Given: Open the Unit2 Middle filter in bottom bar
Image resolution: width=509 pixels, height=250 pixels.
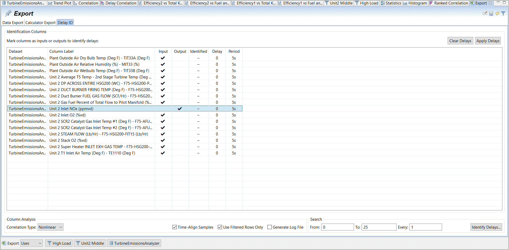Looking at the screenshot, I should (x=90, y=243).
